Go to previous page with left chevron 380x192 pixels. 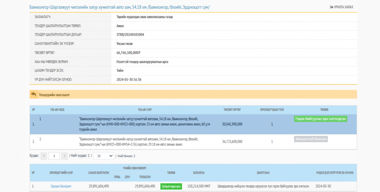44,156
